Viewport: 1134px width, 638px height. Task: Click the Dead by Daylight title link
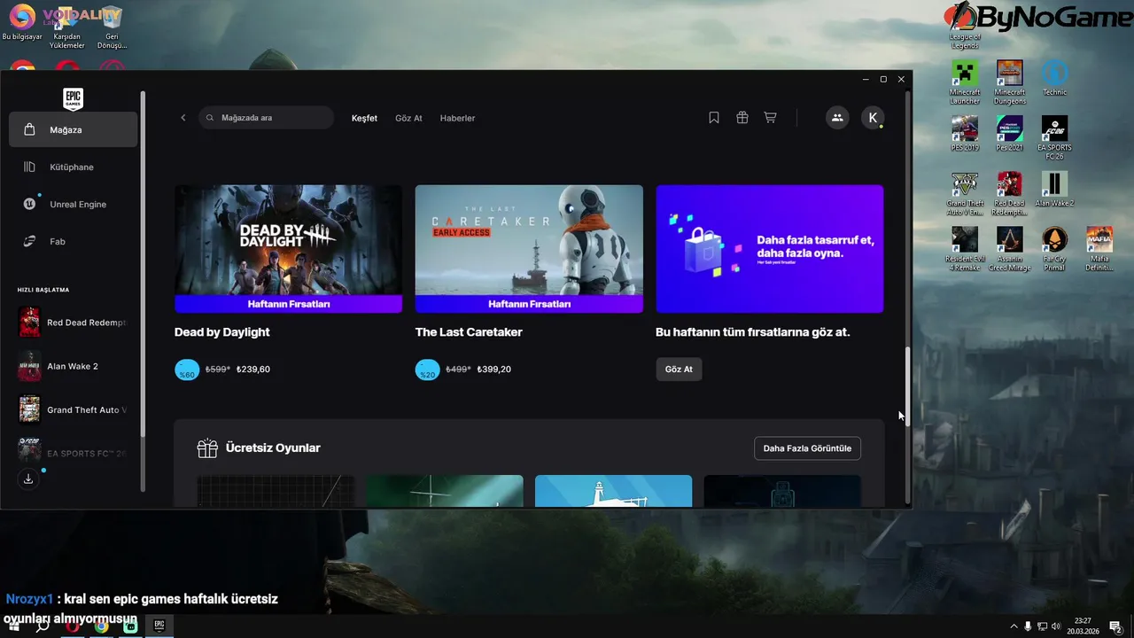222,332
